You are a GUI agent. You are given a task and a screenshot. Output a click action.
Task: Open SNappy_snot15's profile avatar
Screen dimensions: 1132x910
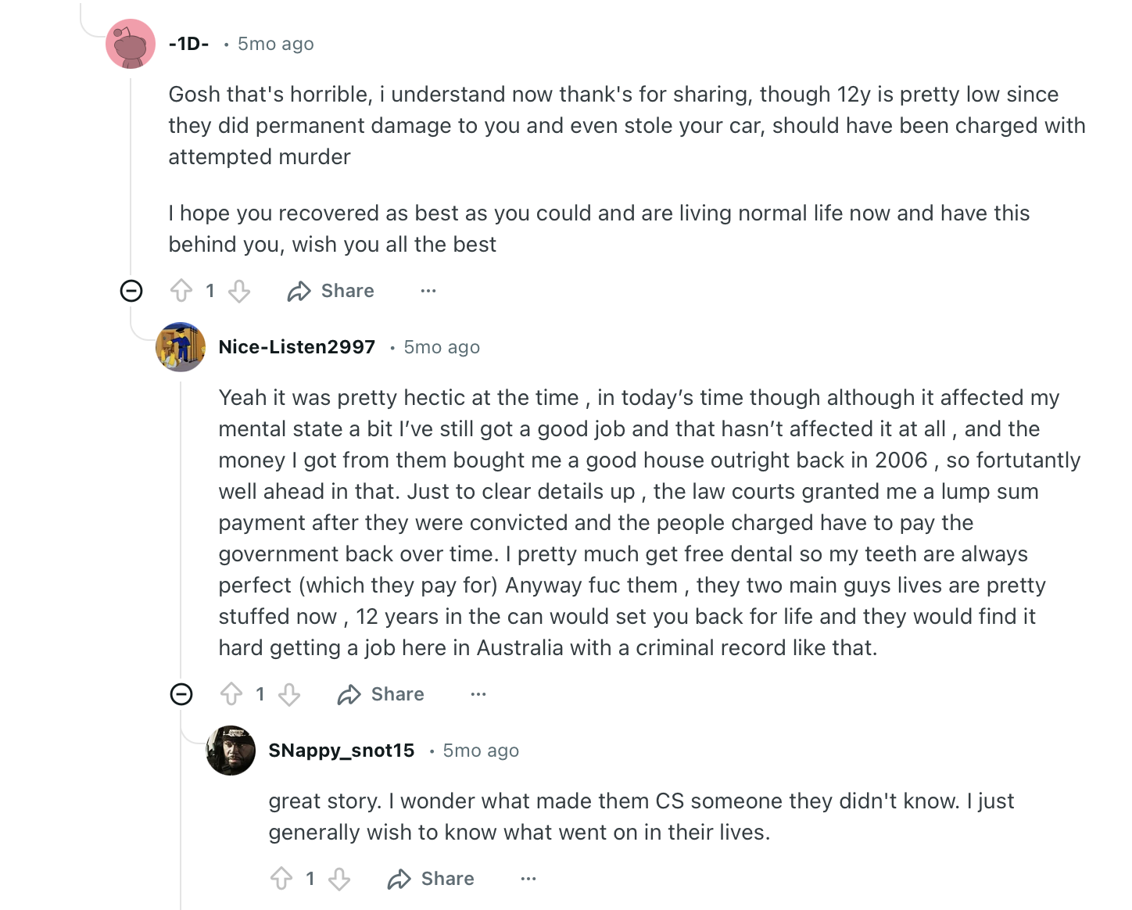[231, 751]
